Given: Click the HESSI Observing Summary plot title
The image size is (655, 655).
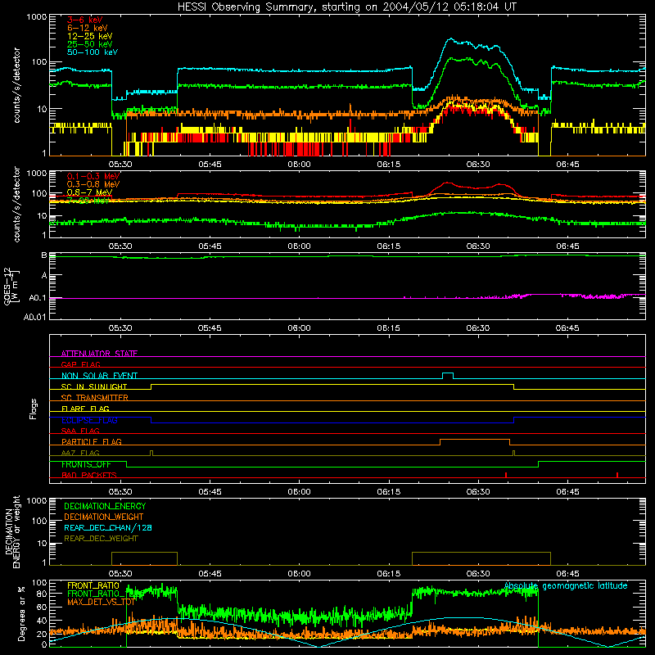Looking at the screenshot, I should 347,7.
